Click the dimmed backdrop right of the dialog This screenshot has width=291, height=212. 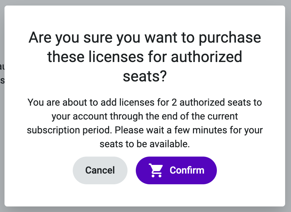pos(288,106)
